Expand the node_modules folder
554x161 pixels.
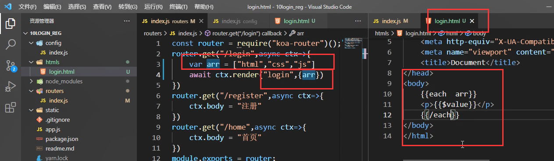coord(64,81)
